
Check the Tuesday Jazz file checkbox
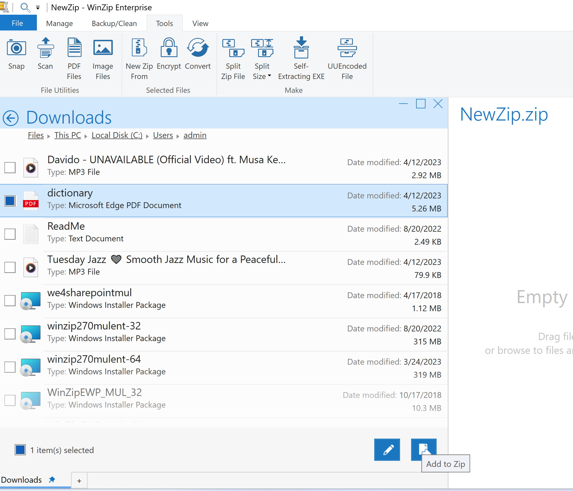10,267
